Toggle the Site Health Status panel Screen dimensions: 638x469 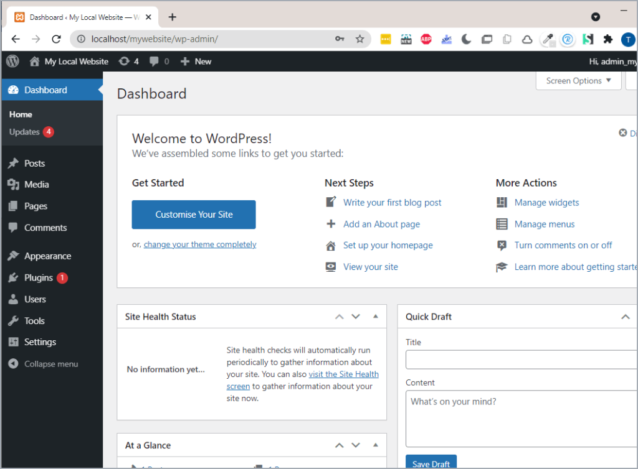point(375,317)
